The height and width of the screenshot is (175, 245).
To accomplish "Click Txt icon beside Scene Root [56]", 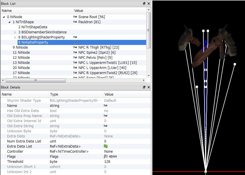I will [x=75, y=17].
